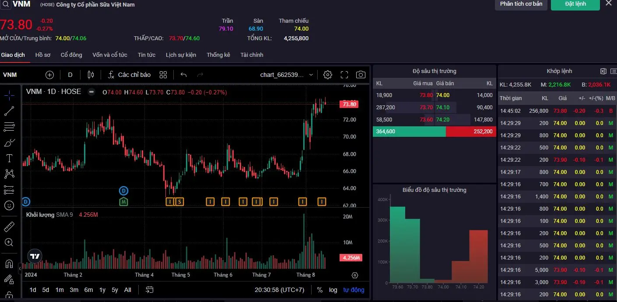Set chart range to 6m
617x302 pixels.
pos(88,290)
